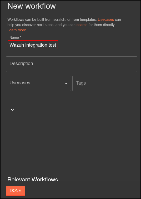Click the Tags placeholder text

pyautogui.click(x=81, y=83)
